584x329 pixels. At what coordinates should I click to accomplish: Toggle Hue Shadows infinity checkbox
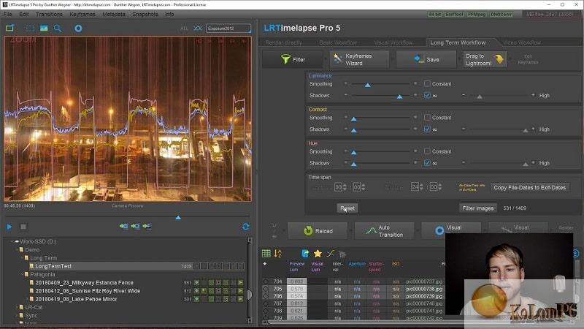[x=427, y=163]
